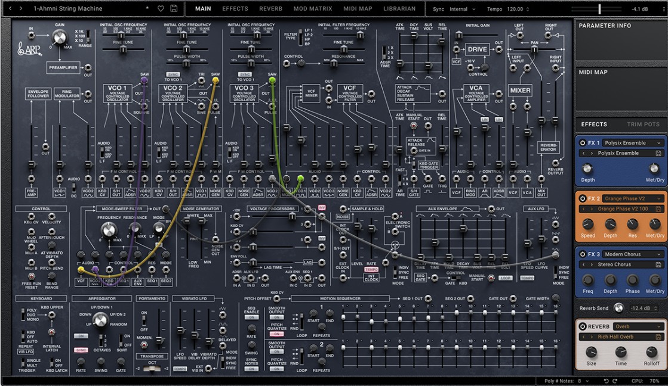Open the top MIDI MAP tab
This screenshot has width=668, height=386.
(358, 8)
